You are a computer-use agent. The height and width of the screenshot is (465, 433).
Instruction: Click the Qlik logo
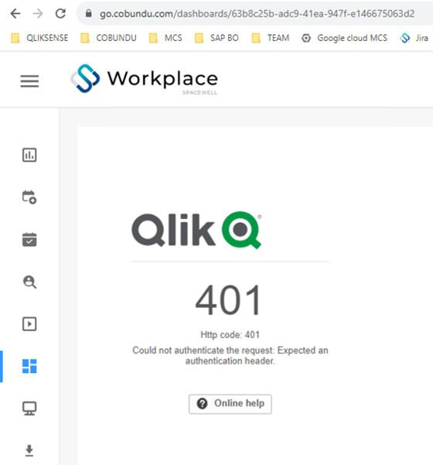click(x=196, y=230)
